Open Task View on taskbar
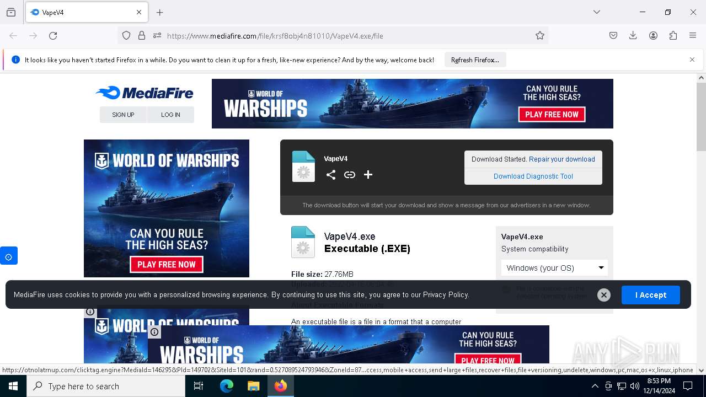The width and height of the screenshot is (706, 397). (x=199, y=386)
